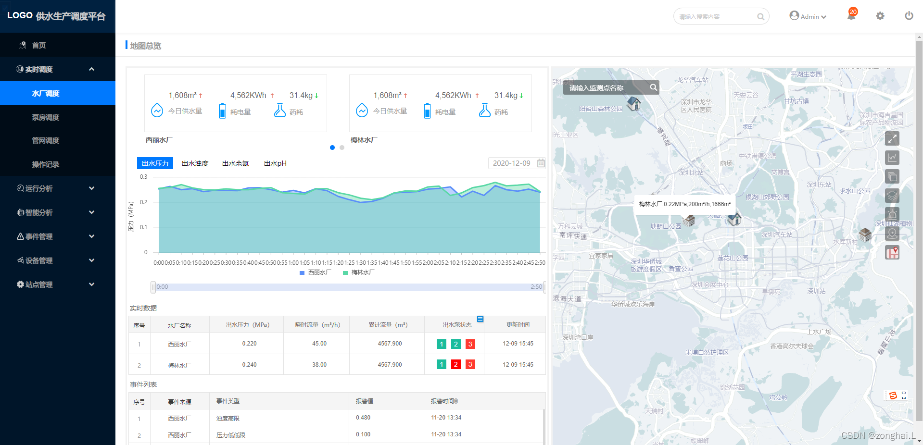Click the map fullscreen expand icon
The height and width of the screenshot is (445, 923).
[892, 138]
